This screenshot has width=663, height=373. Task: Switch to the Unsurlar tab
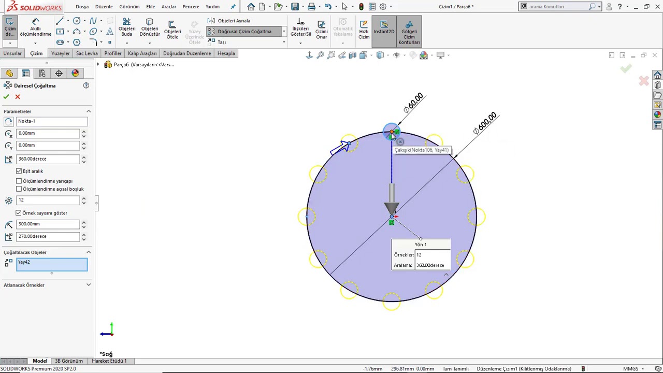[x=12, y=53]
